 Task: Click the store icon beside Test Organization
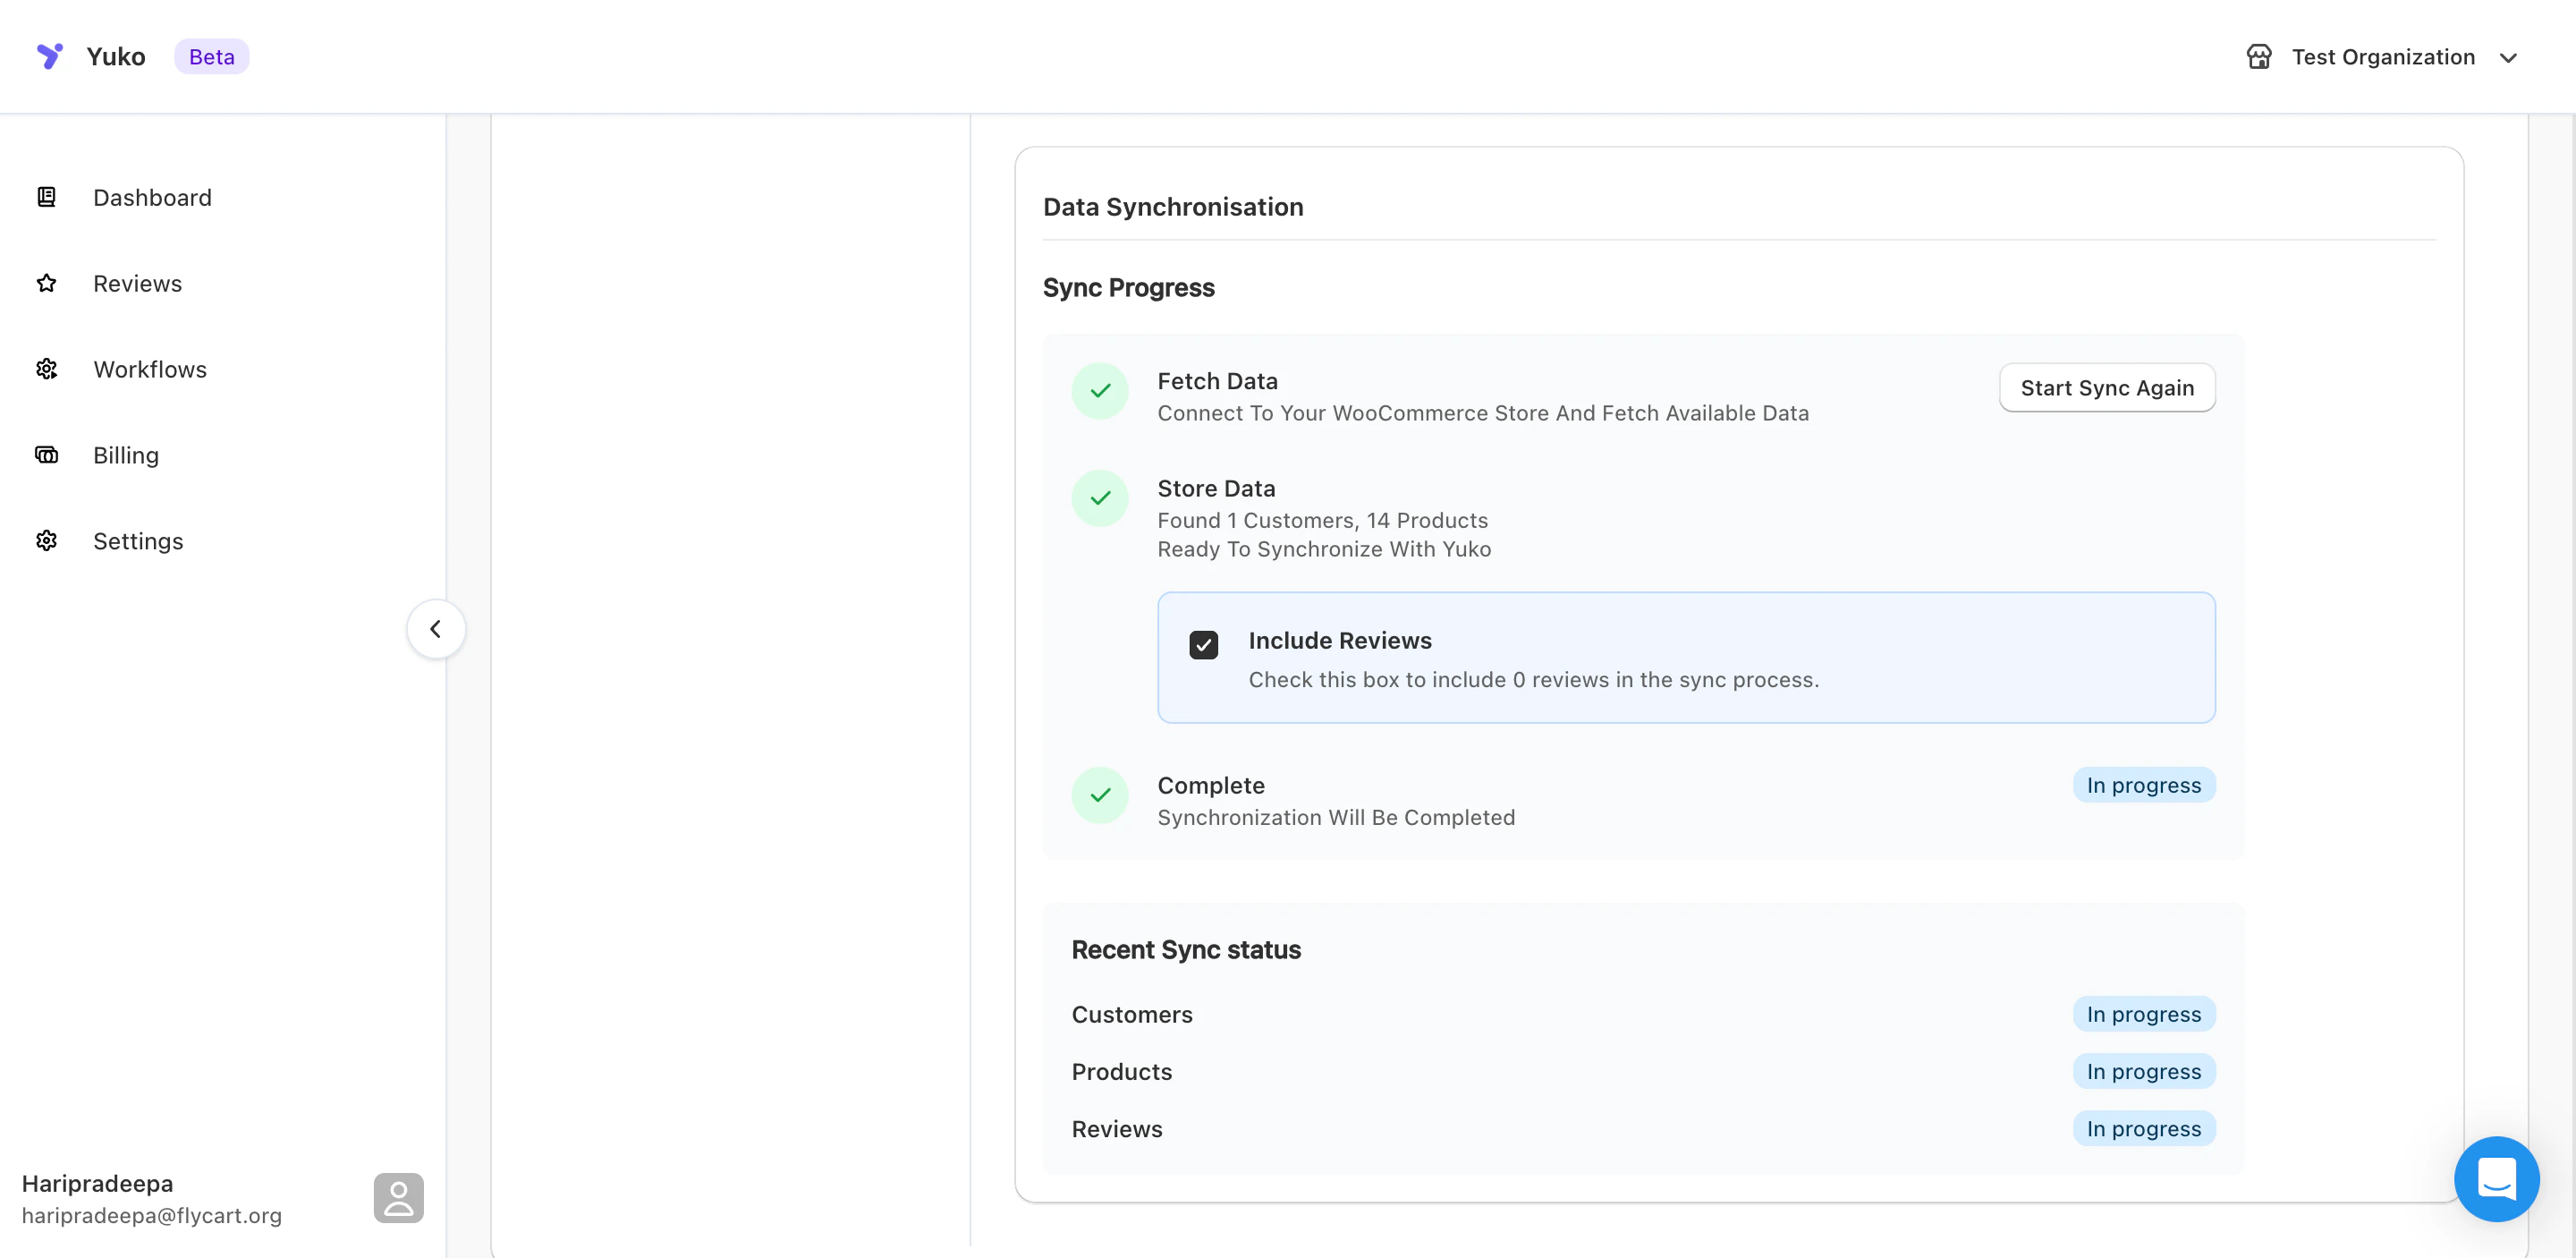point(2258,57)
